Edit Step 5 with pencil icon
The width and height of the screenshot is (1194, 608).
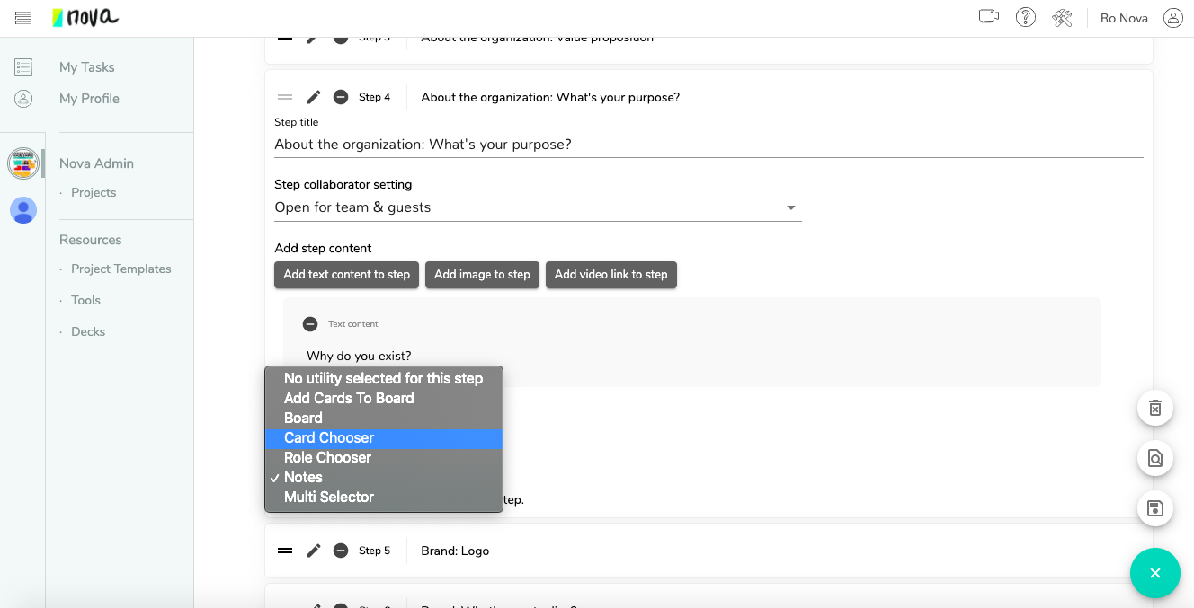pyautogui.click(x=314, y=551)
